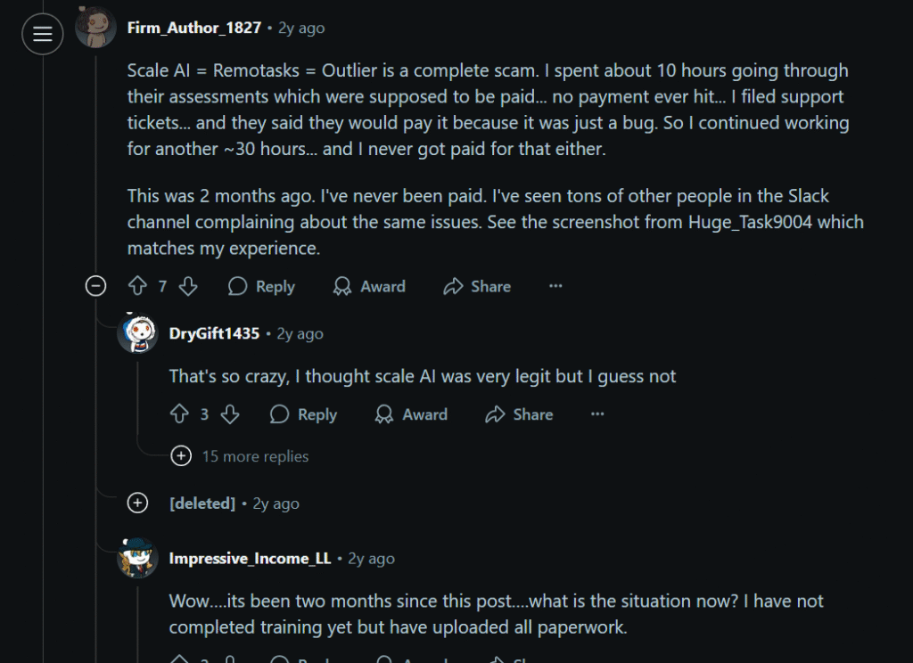Share DryGift1435's reply
The image size is (913, 663).
point(520,414)
